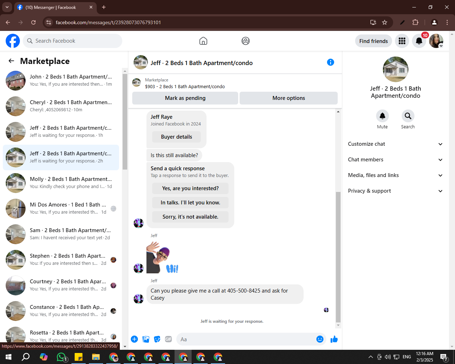Image resolution: width=455 pixels, height=364 pixels.
Task: Click Jeff's waving Hi sticker
Action: 162,257
